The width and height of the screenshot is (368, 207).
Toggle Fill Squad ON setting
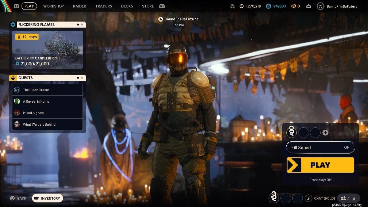(x=320, y=147)
